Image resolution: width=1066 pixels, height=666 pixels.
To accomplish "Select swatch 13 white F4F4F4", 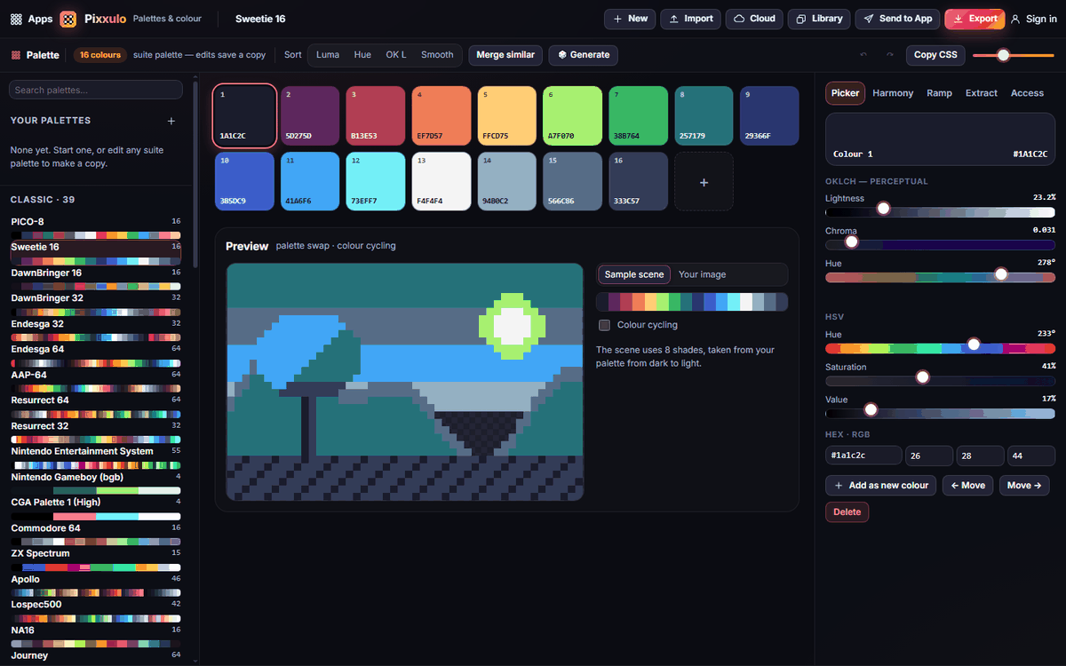I will [441, 181].
